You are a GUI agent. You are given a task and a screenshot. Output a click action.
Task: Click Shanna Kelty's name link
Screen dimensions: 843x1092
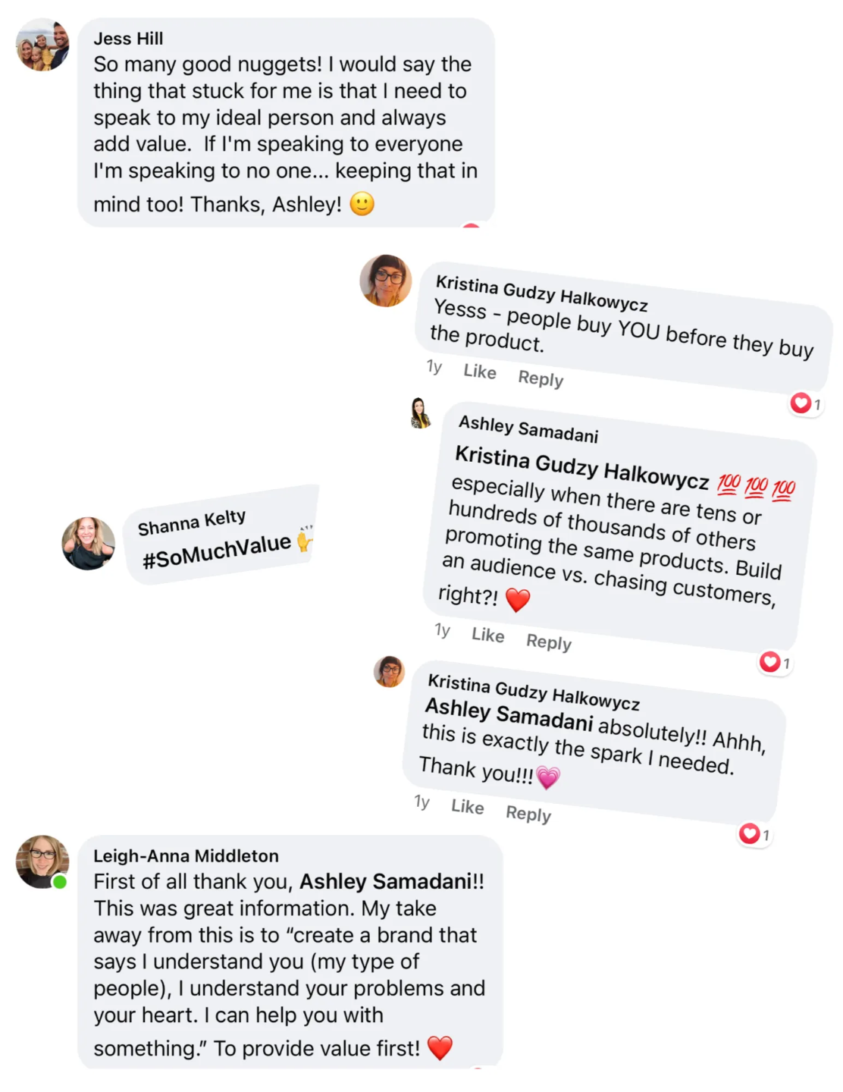pos(192,522)
